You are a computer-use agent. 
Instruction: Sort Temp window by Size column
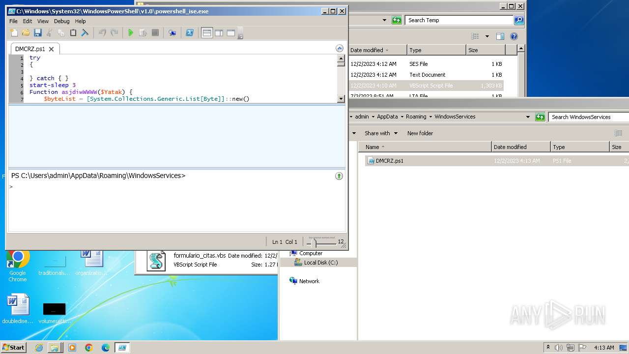click(486, 50)
